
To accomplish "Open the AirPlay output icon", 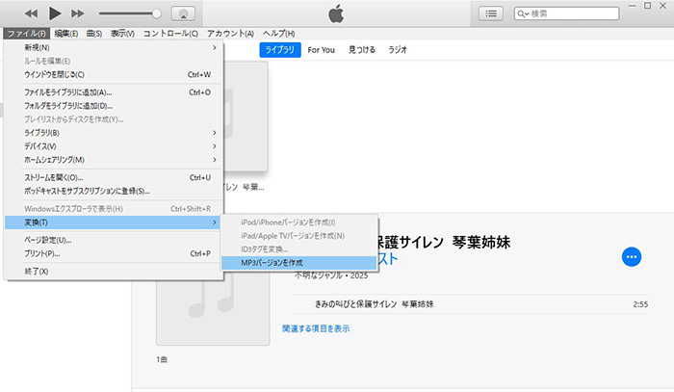I will pos(183,13).
